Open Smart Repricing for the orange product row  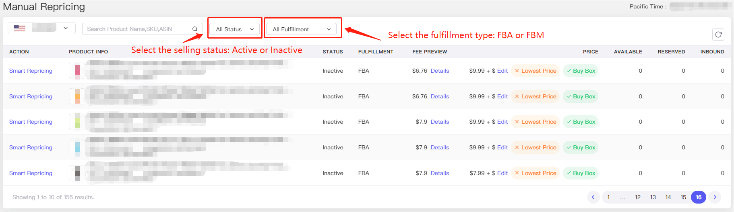[31, 96]
